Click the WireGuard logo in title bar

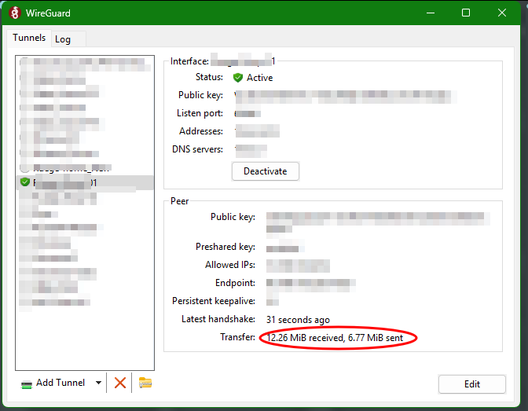pyautogui.click(x=15, y=13)
